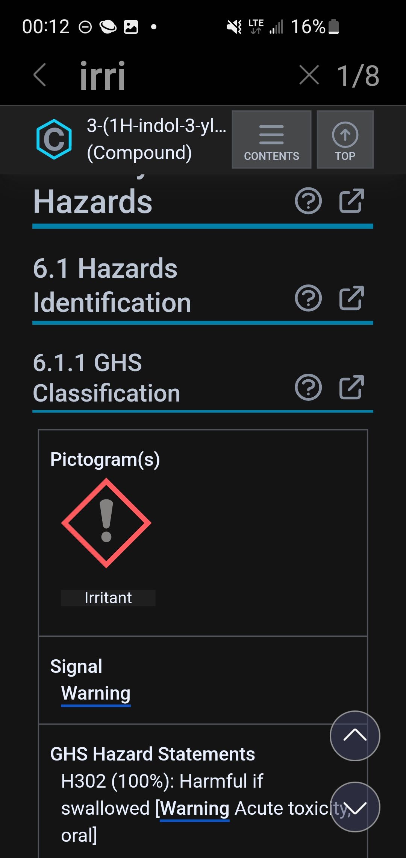
Task: Follow the Warning signal link
Action: pyautogui.click(x=96, y=693)
